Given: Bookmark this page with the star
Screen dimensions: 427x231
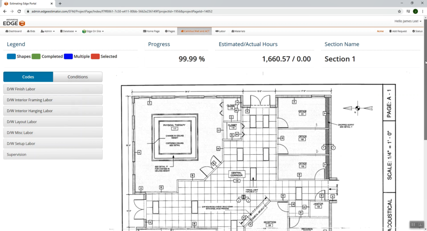Looking at the screenshot, I should pos(399,11).
